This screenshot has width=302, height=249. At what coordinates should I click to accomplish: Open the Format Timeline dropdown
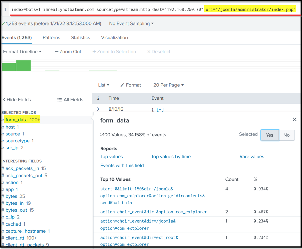pos(22,52)
